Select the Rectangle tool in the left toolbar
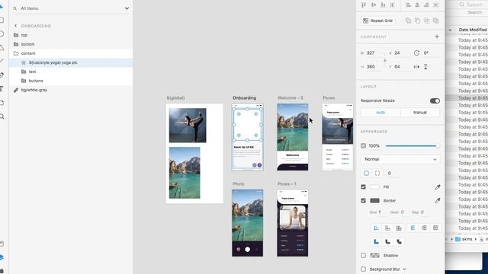Screen dimensions: 488x274 (2, 21)
